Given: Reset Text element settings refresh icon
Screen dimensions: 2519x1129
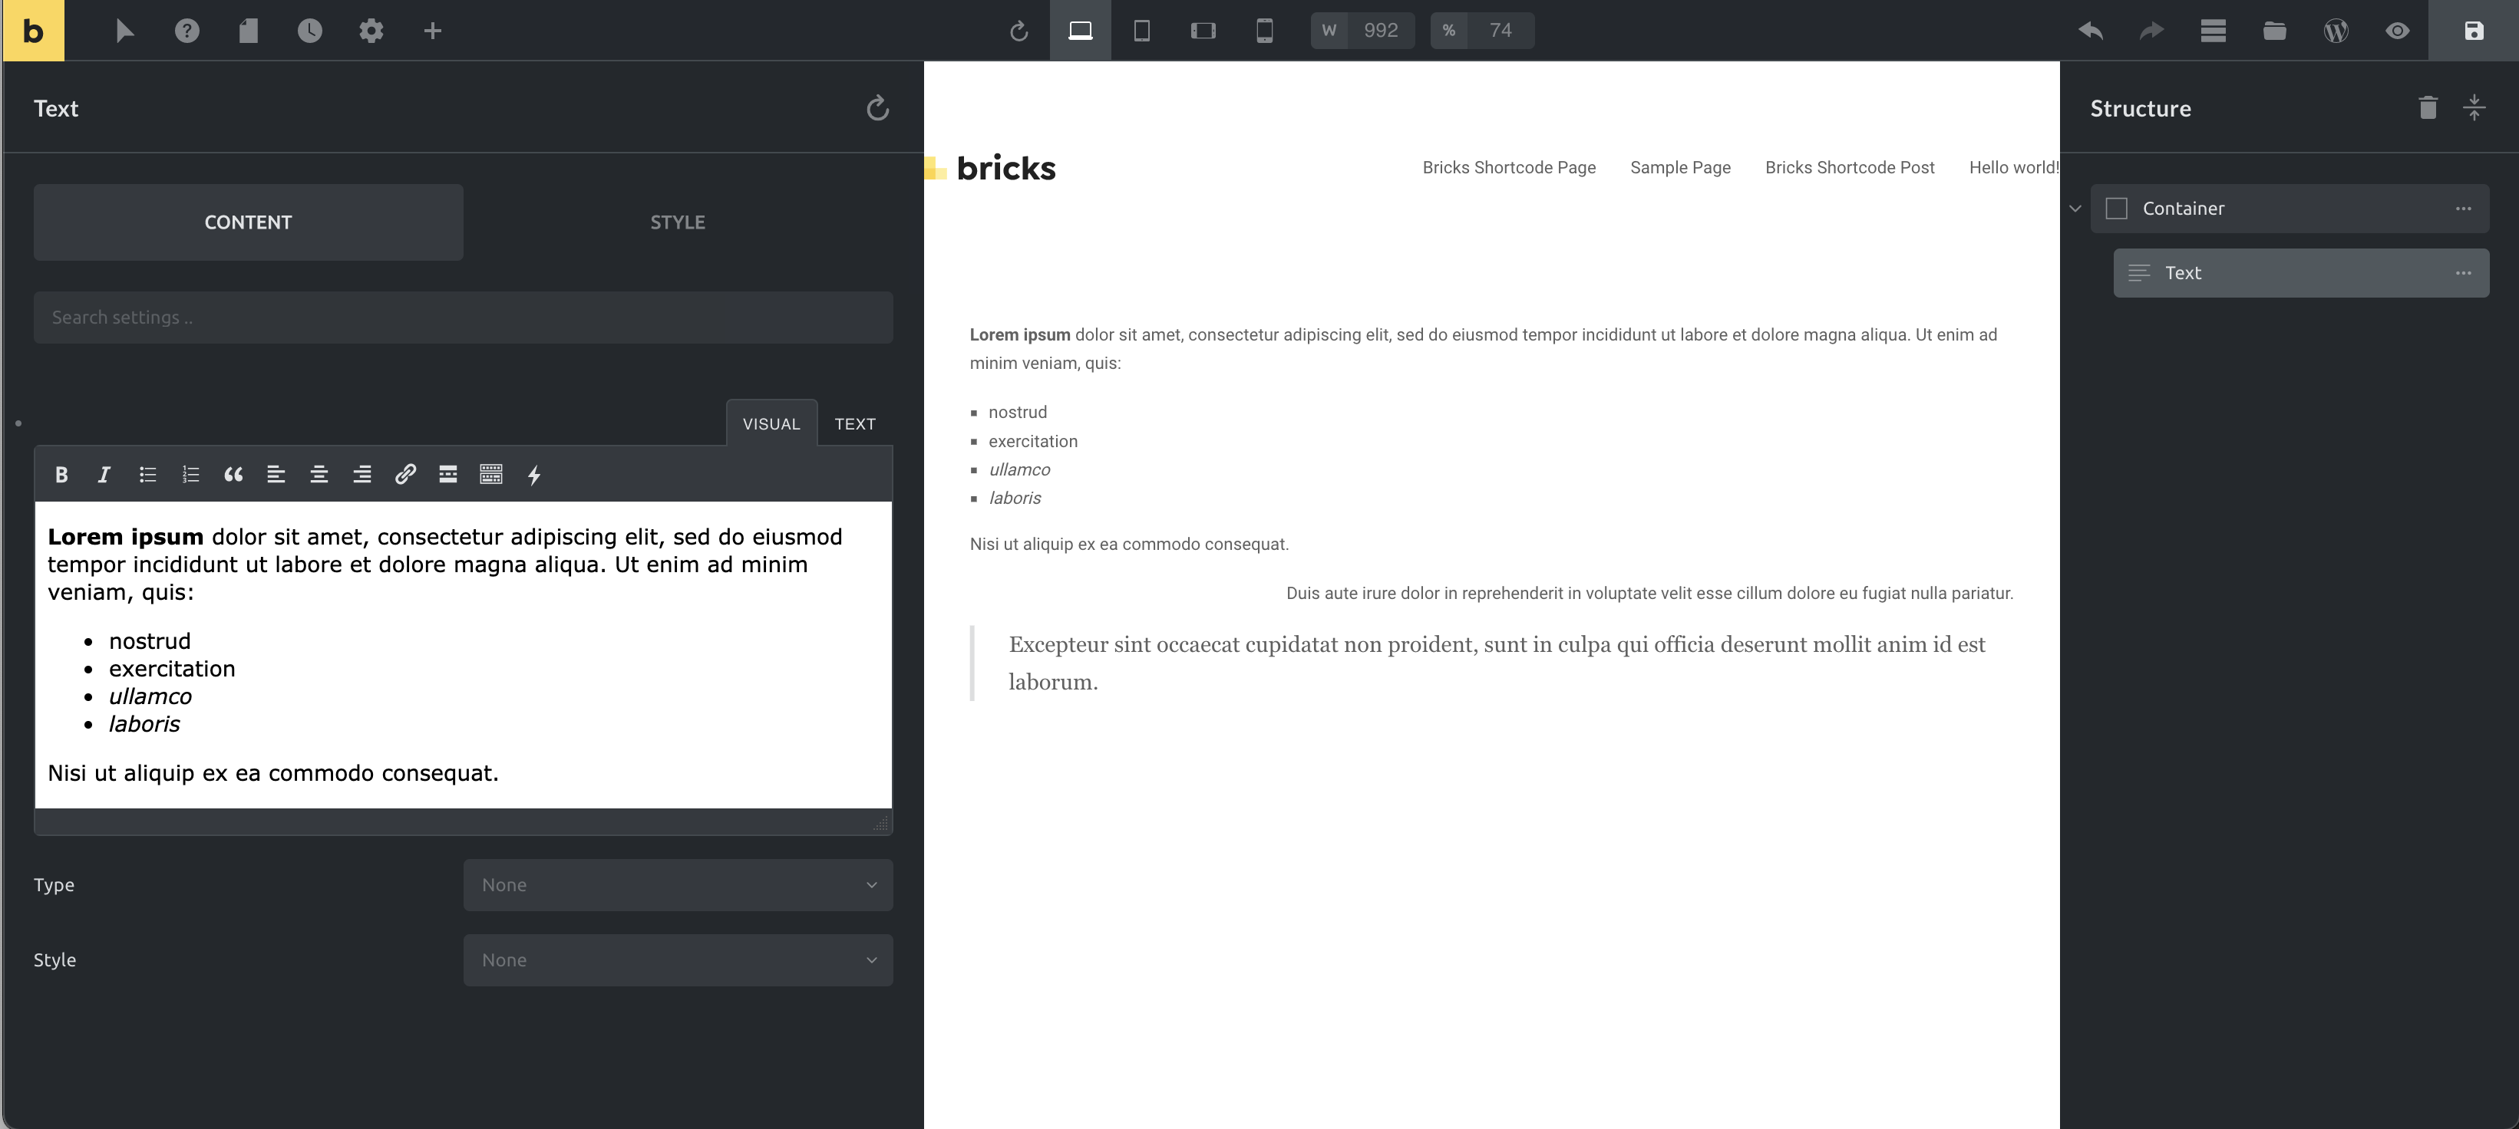Looking at the screenshot, I should [877, 107].
